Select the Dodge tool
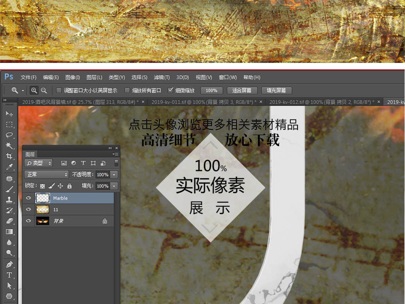405x304 pixels. (9, 253)
